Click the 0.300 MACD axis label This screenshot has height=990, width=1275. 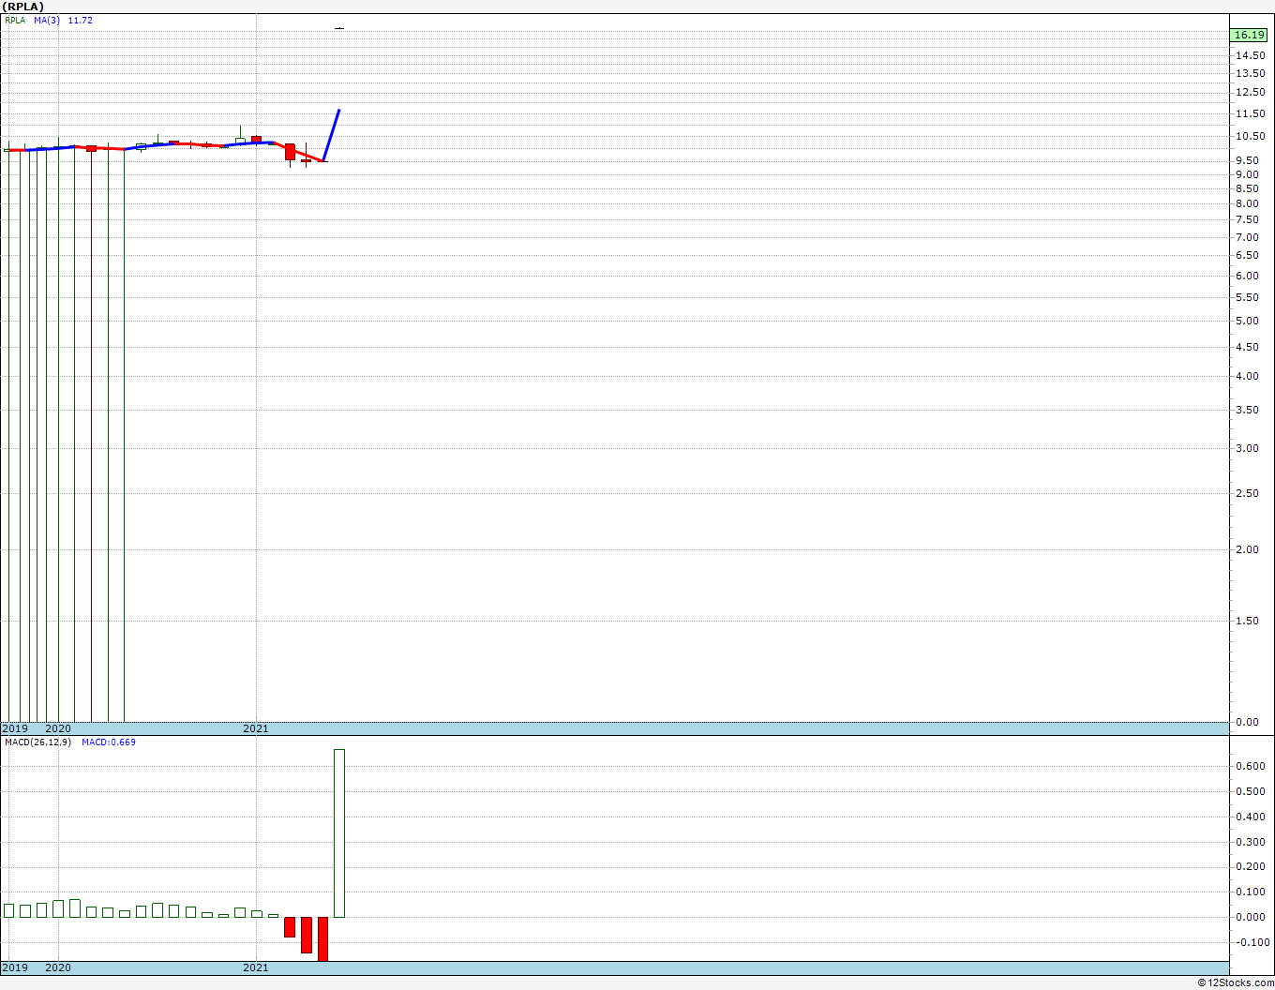tap(1250, 842)
